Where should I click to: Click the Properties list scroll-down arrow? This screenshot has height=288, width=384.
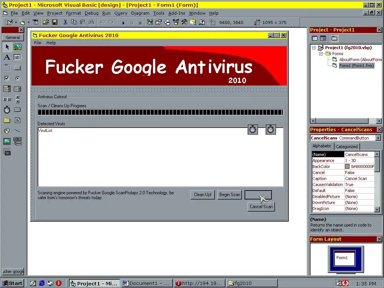(x=377, y=209)
